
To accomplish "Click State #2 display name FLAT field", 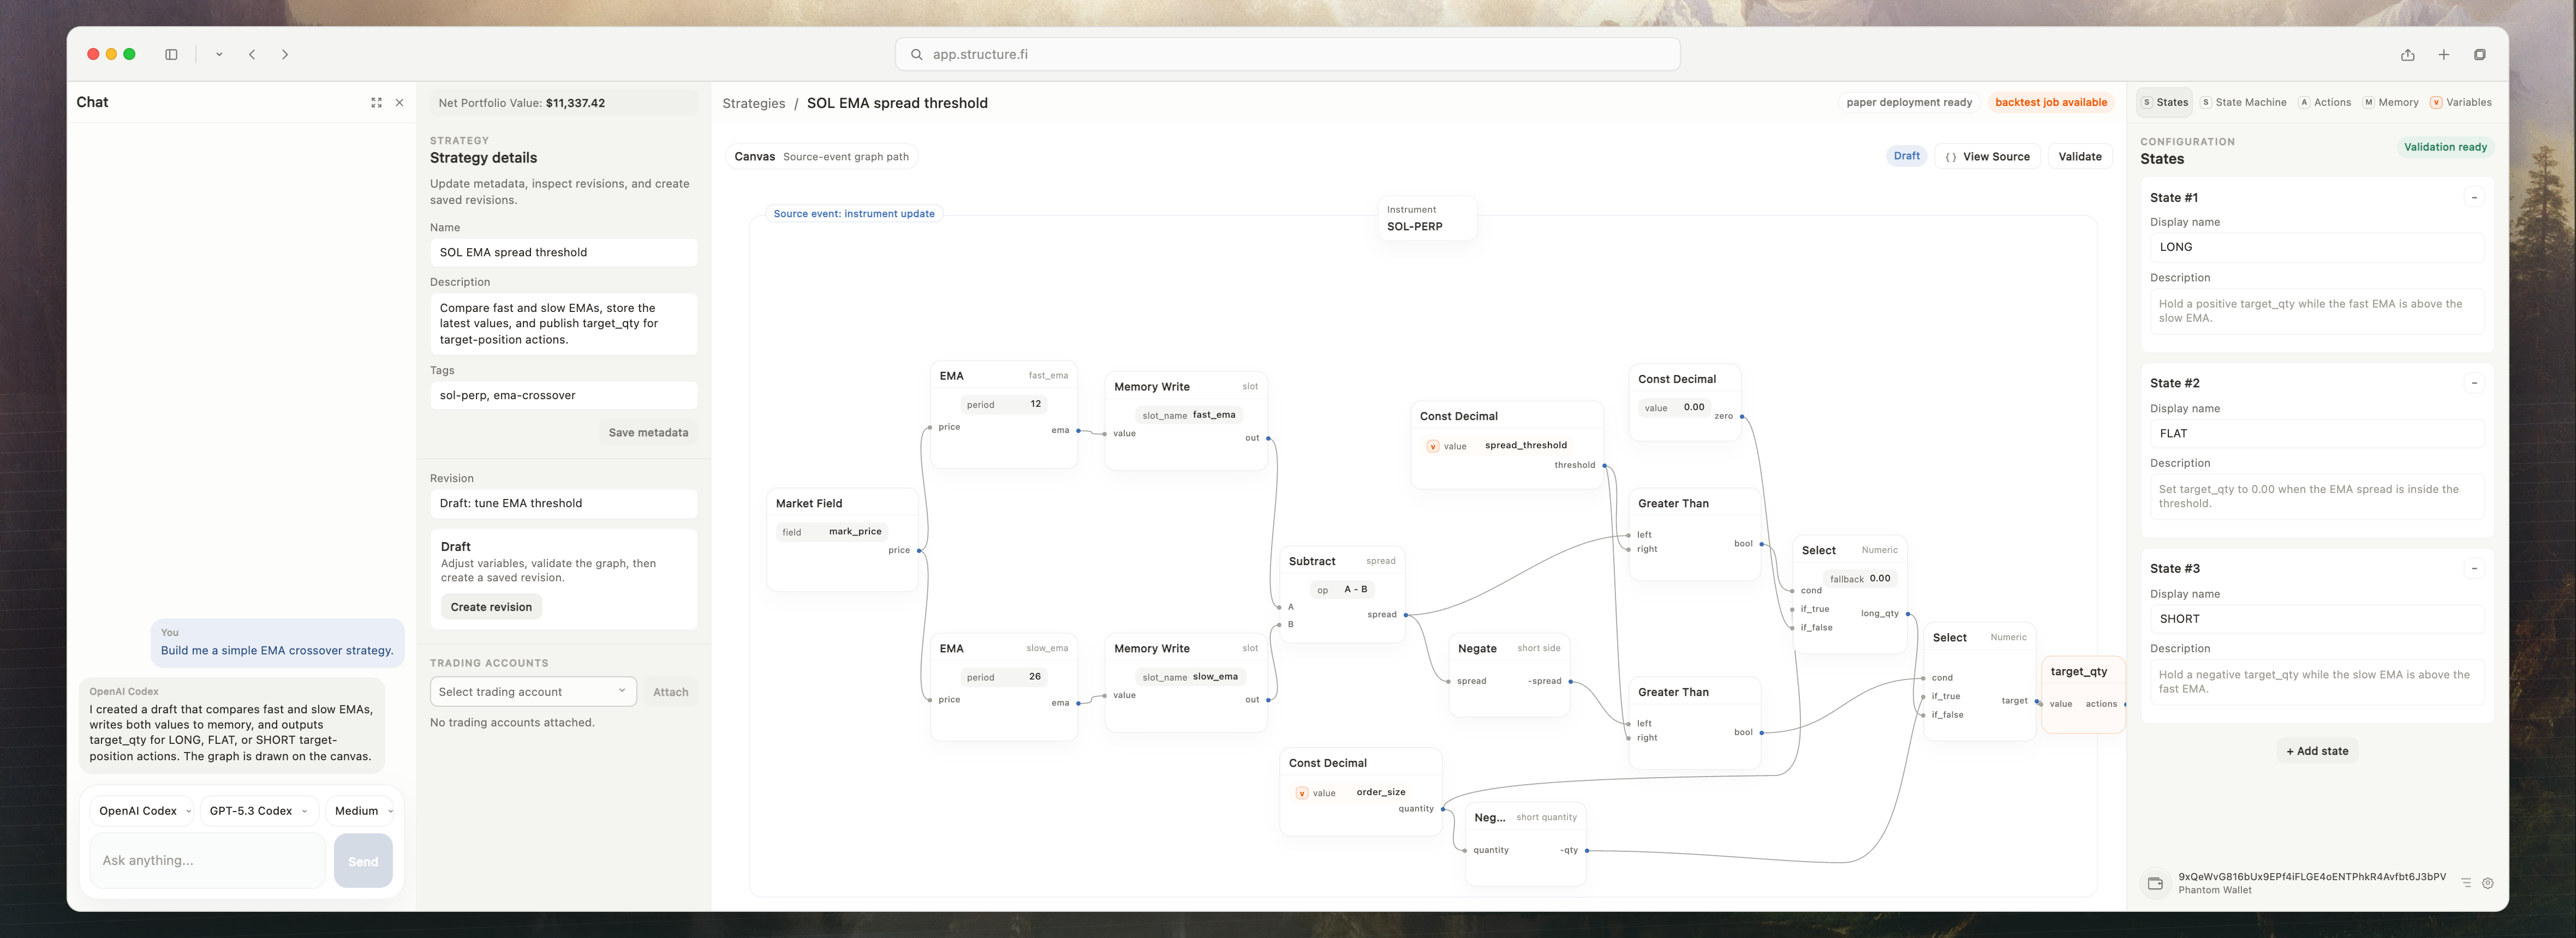I will [x=2317, y=434].
